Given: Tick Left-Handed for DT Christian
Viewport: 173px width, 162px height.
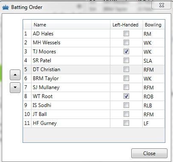Looking at the screenshot, I should pyautogui.click(x=126, y=69).
